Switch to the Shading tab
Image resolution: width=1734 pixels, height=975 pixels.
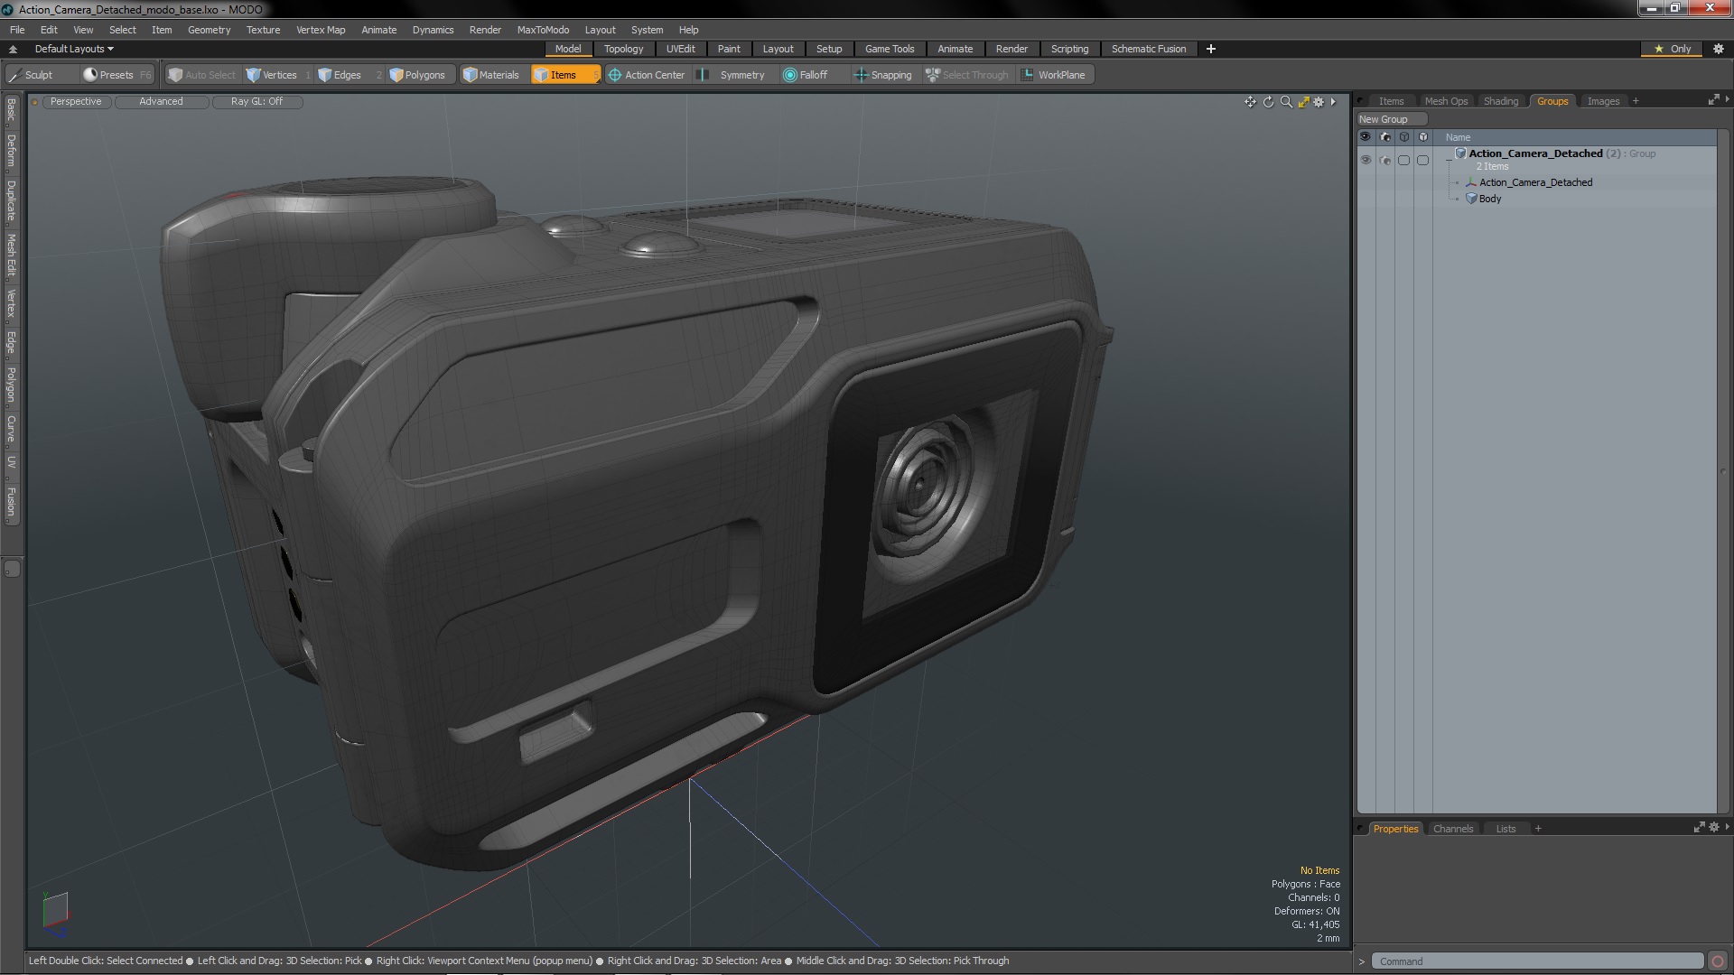click(x=1500, y=101)
